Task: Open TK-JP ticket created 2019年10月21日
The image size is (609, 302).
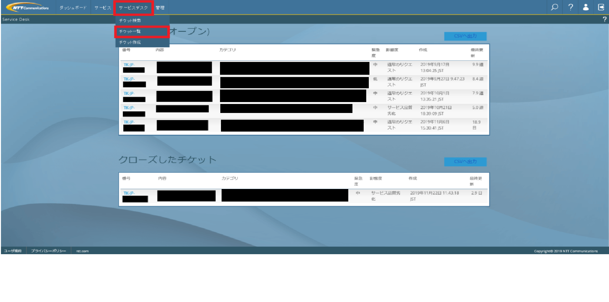Action: pyautogui.click(x=129, y=108)
